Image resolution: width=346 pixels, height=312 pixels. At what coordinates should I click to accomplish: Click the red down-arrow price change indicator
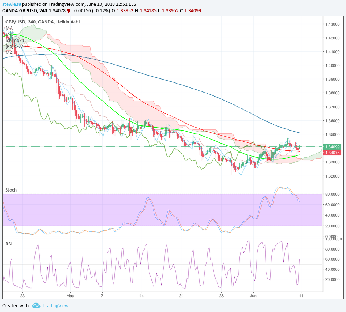point(68,11)
